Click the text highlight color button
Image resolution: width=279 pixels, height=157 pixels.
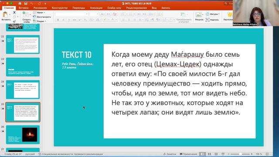105,20
